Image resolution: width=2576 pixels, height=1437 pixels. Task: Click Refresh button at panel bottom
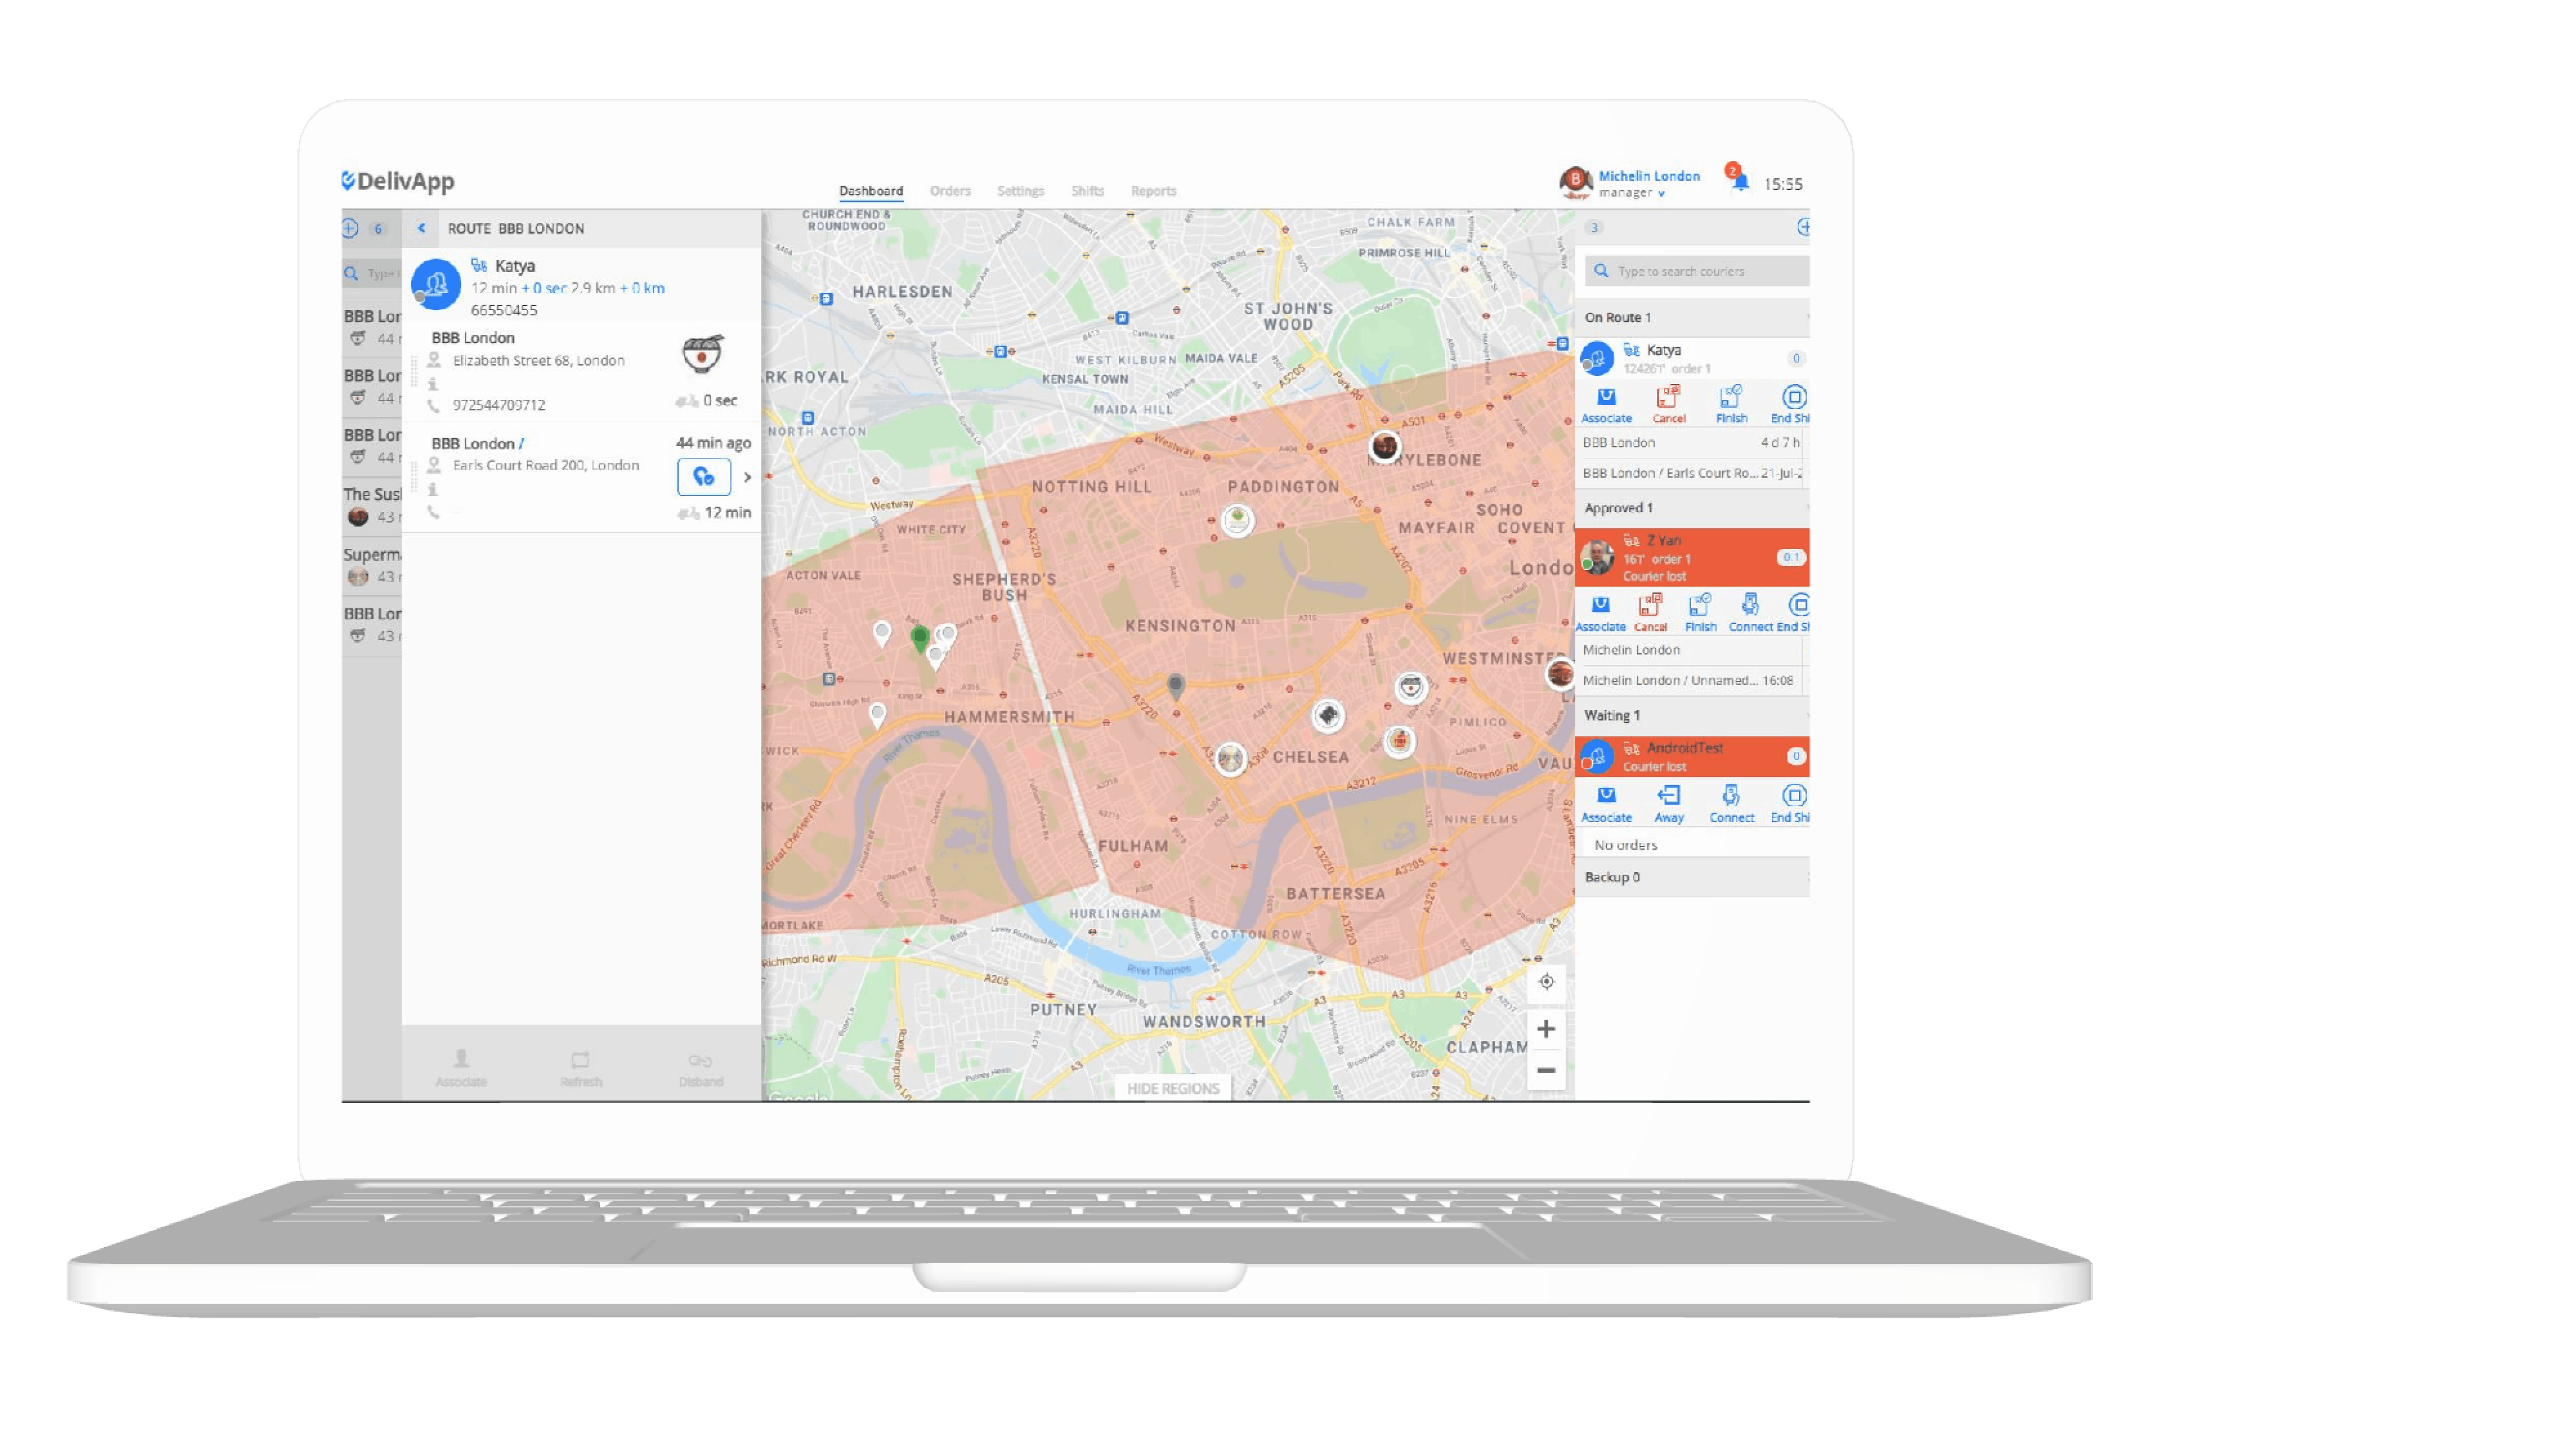coord(581,1068)
